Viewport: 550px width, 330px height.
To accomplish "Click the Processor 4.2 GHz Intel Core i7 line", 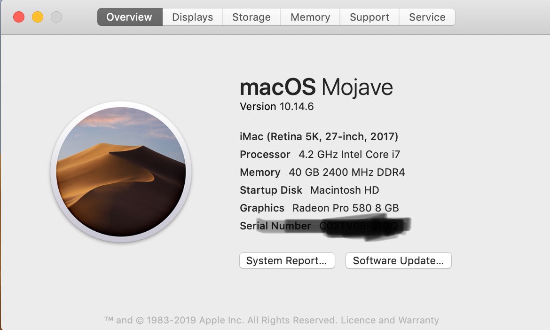I will click(x=320, y=154).
